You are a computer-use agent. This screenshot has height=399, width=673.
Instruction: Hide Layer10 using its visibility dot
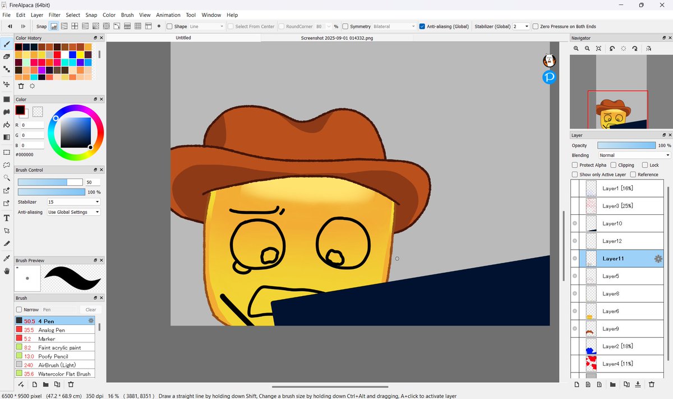[575, 223]
